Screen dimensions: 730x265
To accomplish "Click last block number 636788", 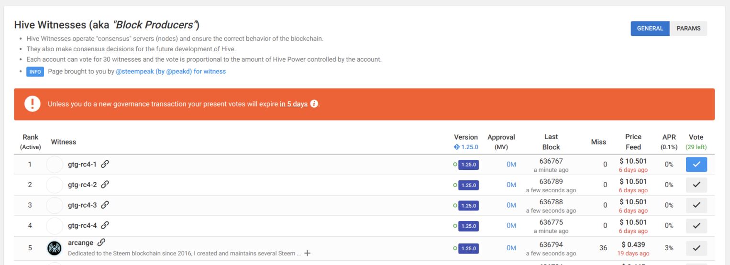I will coord(551,202).
